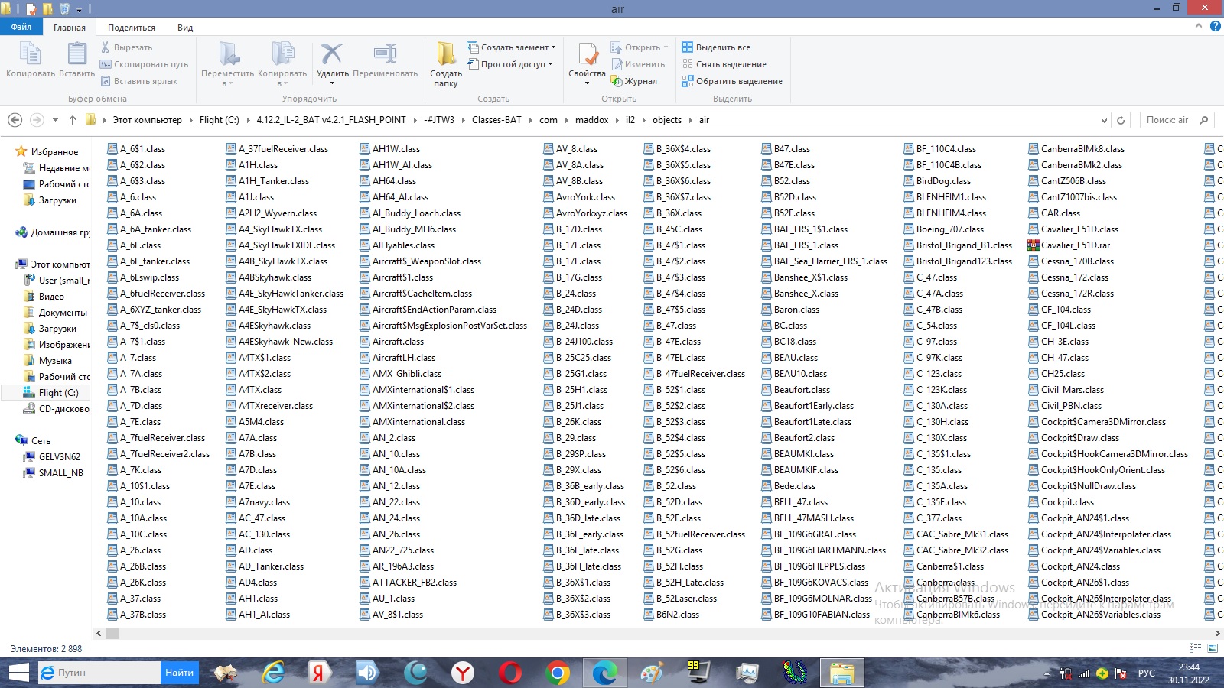This screenshot has height=688, width=1224.
Task: Select GELV3N62 network computer
Action: pos(59,457)
